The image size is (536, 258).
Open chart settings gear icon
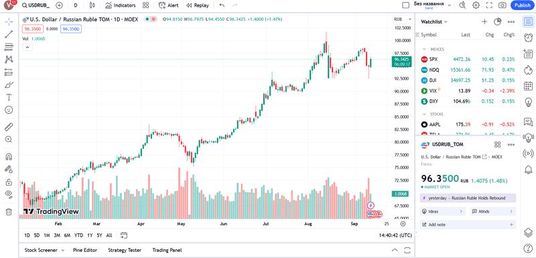(x=476, y=5)
